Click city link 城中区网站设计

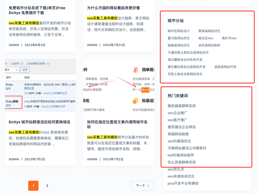[x=179, y=31]
